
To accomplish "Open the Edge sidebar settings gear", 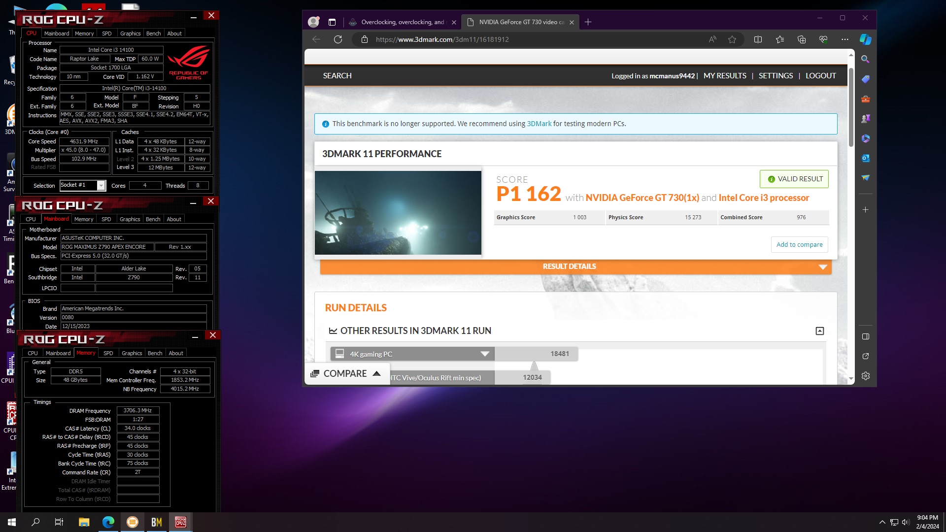I will pos(866,376).
